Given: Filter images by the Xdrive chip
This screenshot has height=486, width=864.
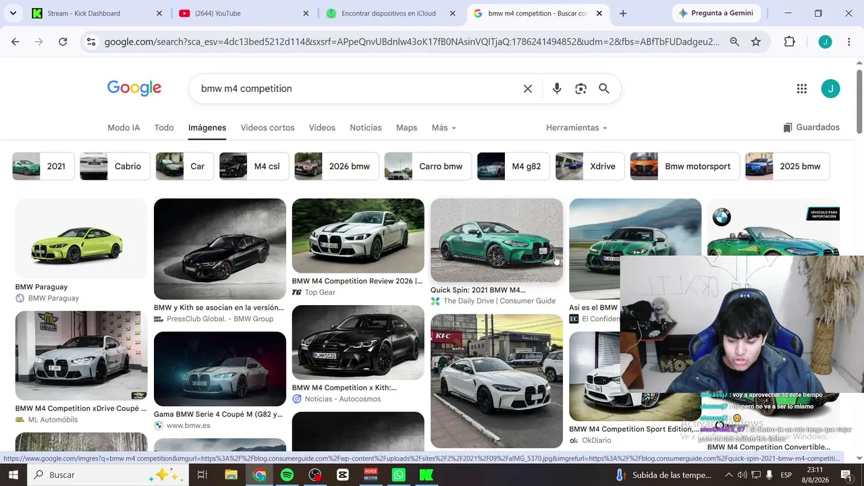Looking at the screenshot, I should tap(590, 166).
